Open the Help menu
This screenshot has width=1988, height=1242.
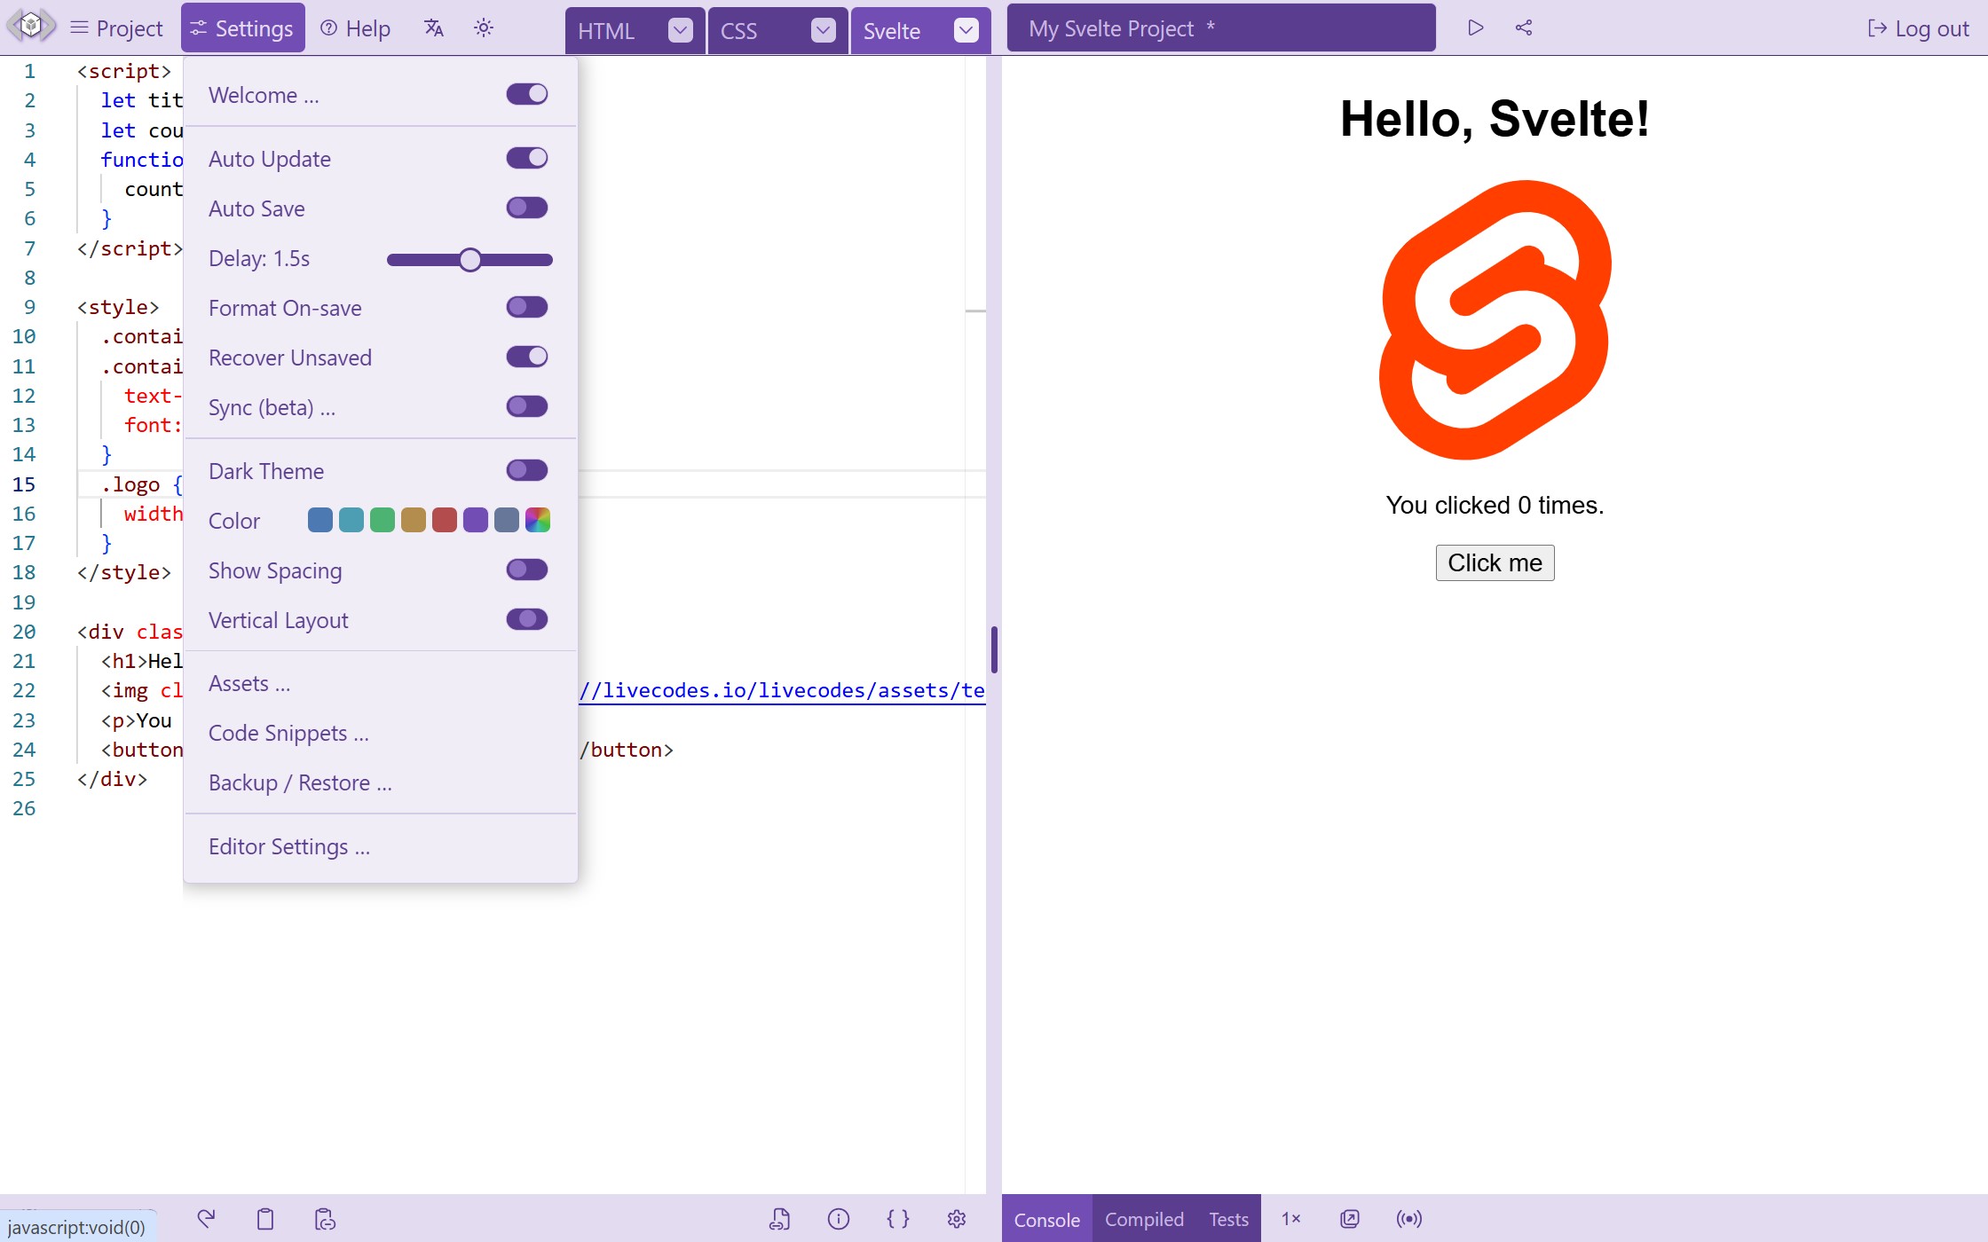point(354,28)
